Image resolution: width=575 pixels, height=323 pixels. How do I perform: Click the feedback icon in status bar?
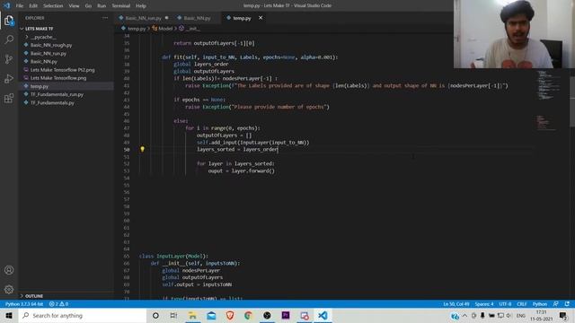tap(556, 304)
